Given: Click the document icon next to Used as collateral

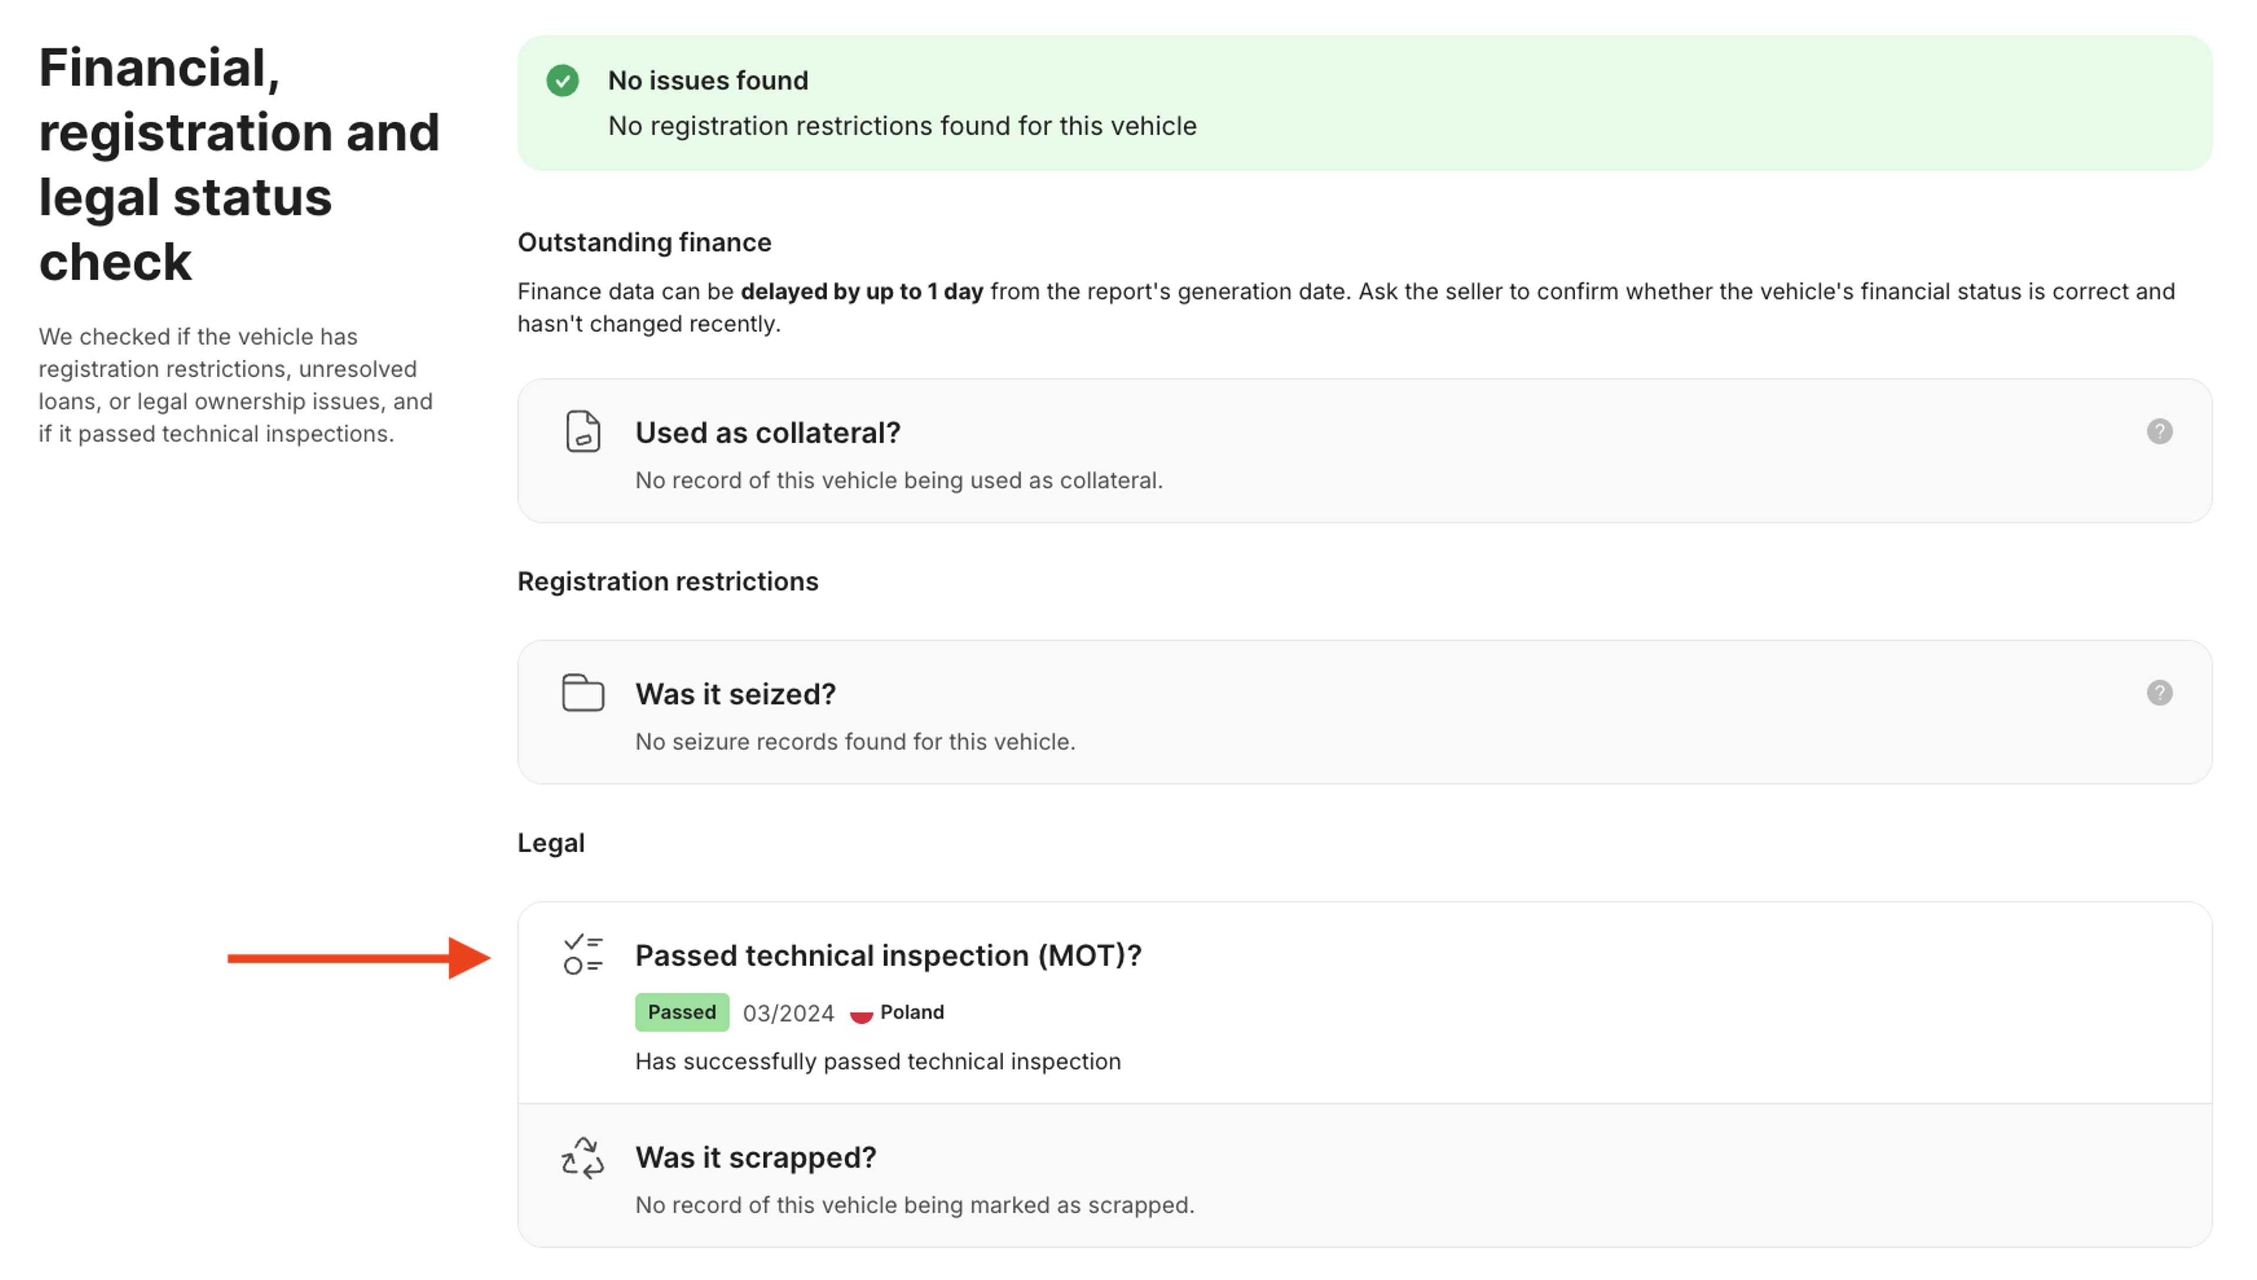Looking at the screenshot, I should (x=583, y=431).
